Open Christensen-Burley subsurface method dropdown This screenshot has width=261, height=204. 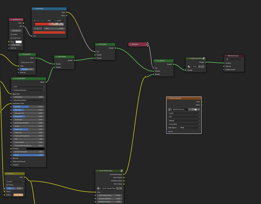tap(28, 90)
